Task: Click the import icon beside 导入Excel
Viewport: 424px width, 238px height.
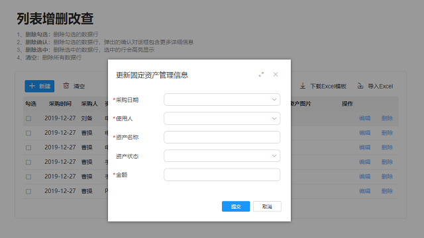Action: 360,86
